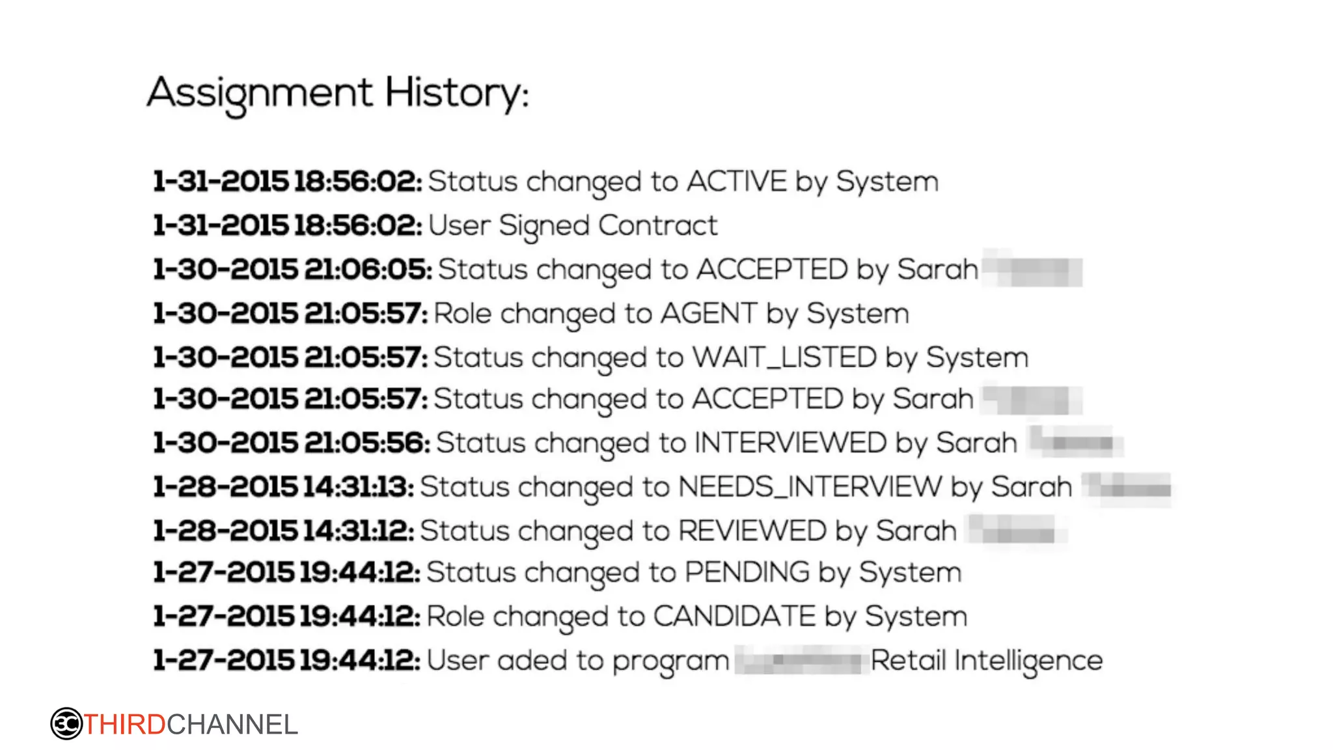Screen dimensions: 1333x750
Task: Click the WAIT_LISTED status entry
Action: point(730,357)
